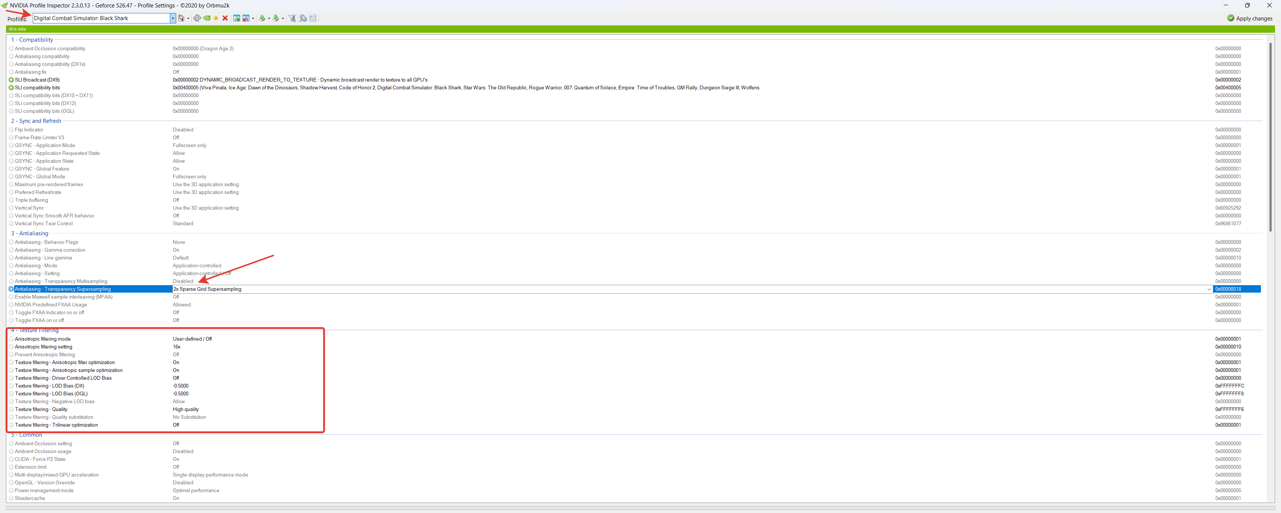Image resolution: width=1281 pixels, height=513 pixels.
Task: Click gear icon beside Toggle FXAA on or off
Action: pyautogui.click(x=11, y=321)
